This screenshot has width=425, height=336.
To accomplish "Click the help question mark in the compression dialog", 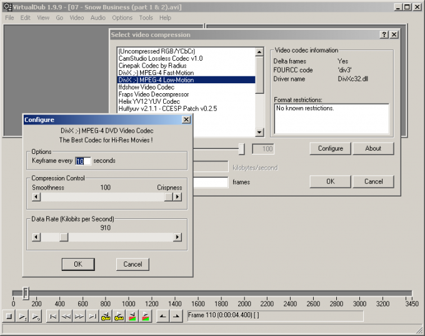I will [384, 34].
